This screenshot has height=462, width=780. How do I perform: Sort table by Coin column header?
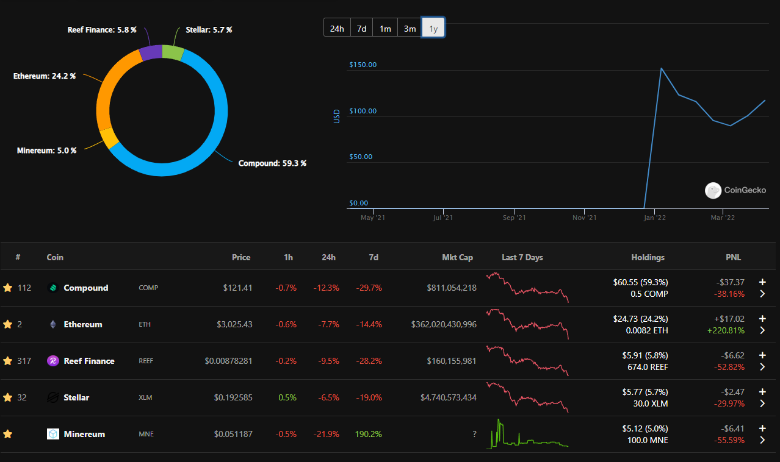tap(55, 257)
